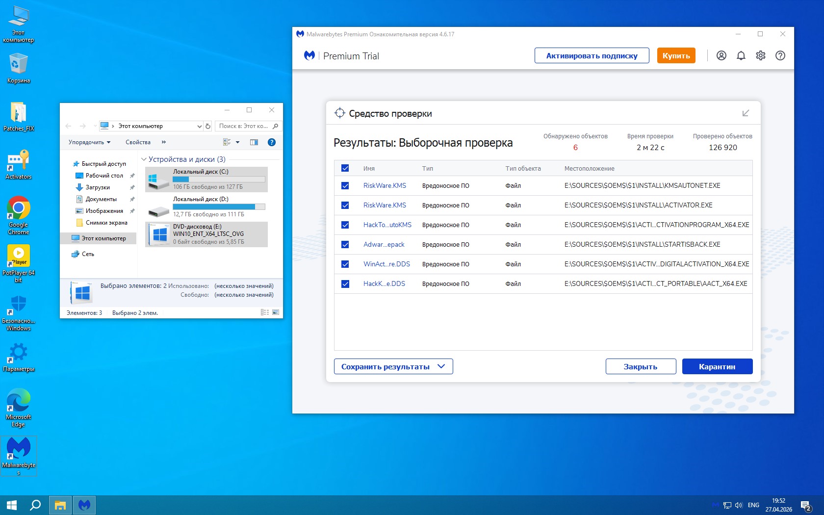
Task: Click the Explorer search field
Action: (x=244, y=126)
